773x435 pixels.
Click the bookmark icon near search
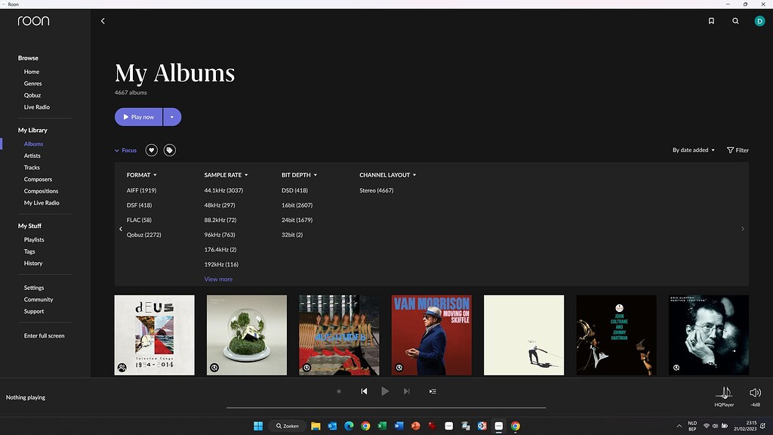coord(710,20)
